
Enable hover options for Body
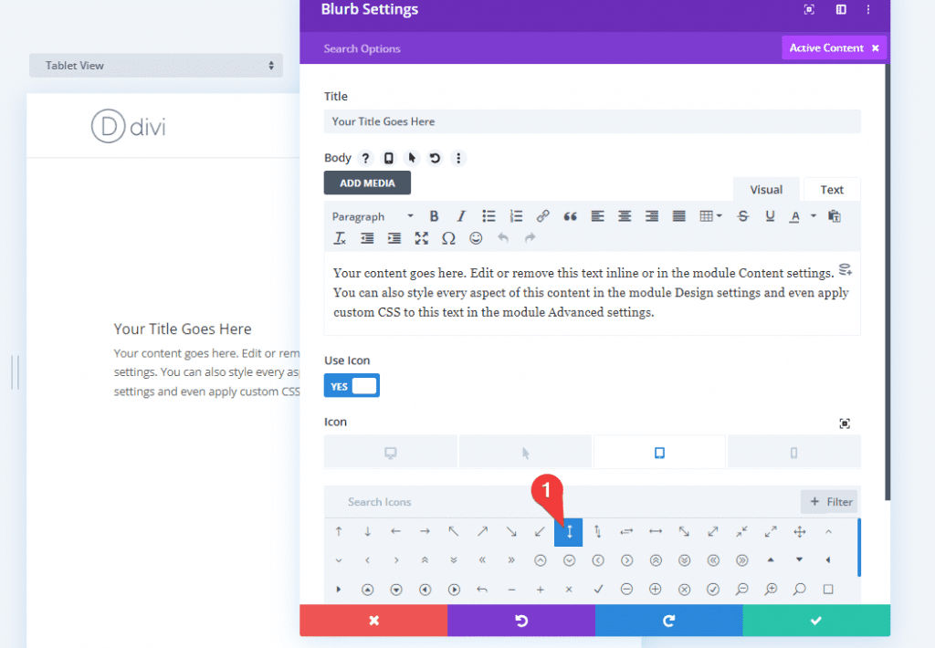(x=412, y=158)
